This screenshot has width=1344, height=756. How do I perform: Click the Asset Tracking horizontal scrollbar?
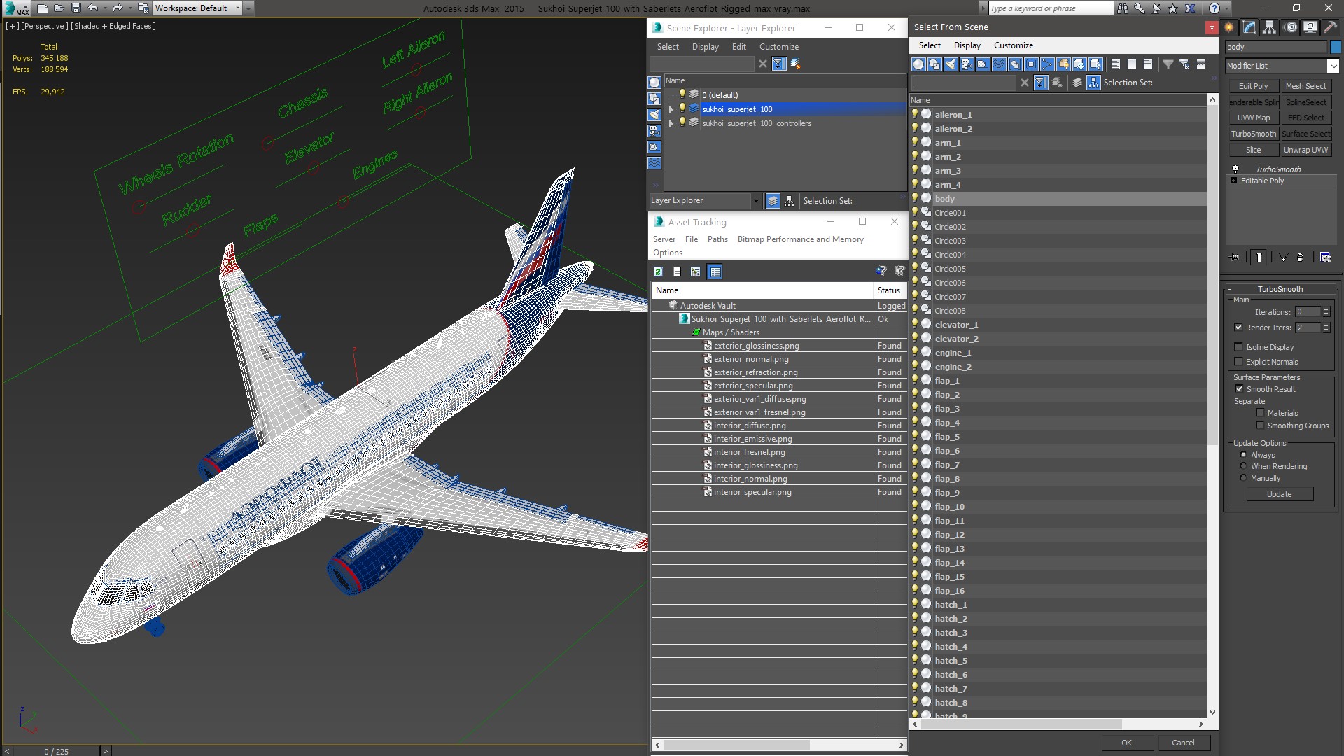(x=736, y=745)
